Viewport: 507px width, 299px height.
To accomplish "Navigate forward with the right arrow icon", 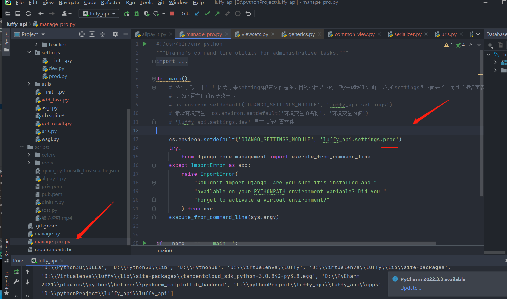I will tap(52, 14).
